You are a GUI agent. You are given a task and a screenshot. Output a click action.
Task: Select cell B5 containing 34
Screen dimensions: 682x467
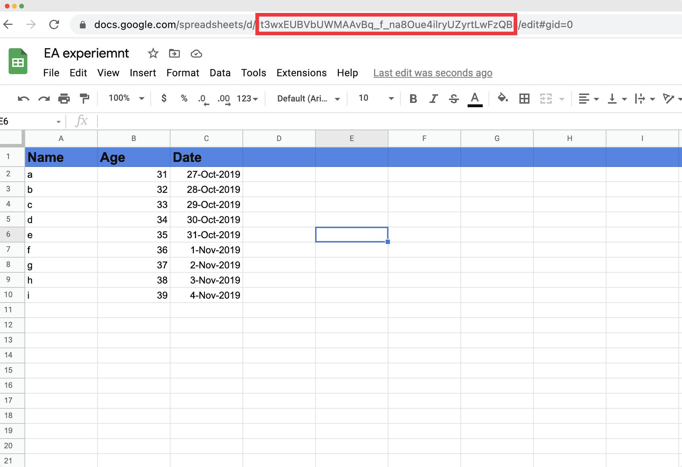point(133,219)
